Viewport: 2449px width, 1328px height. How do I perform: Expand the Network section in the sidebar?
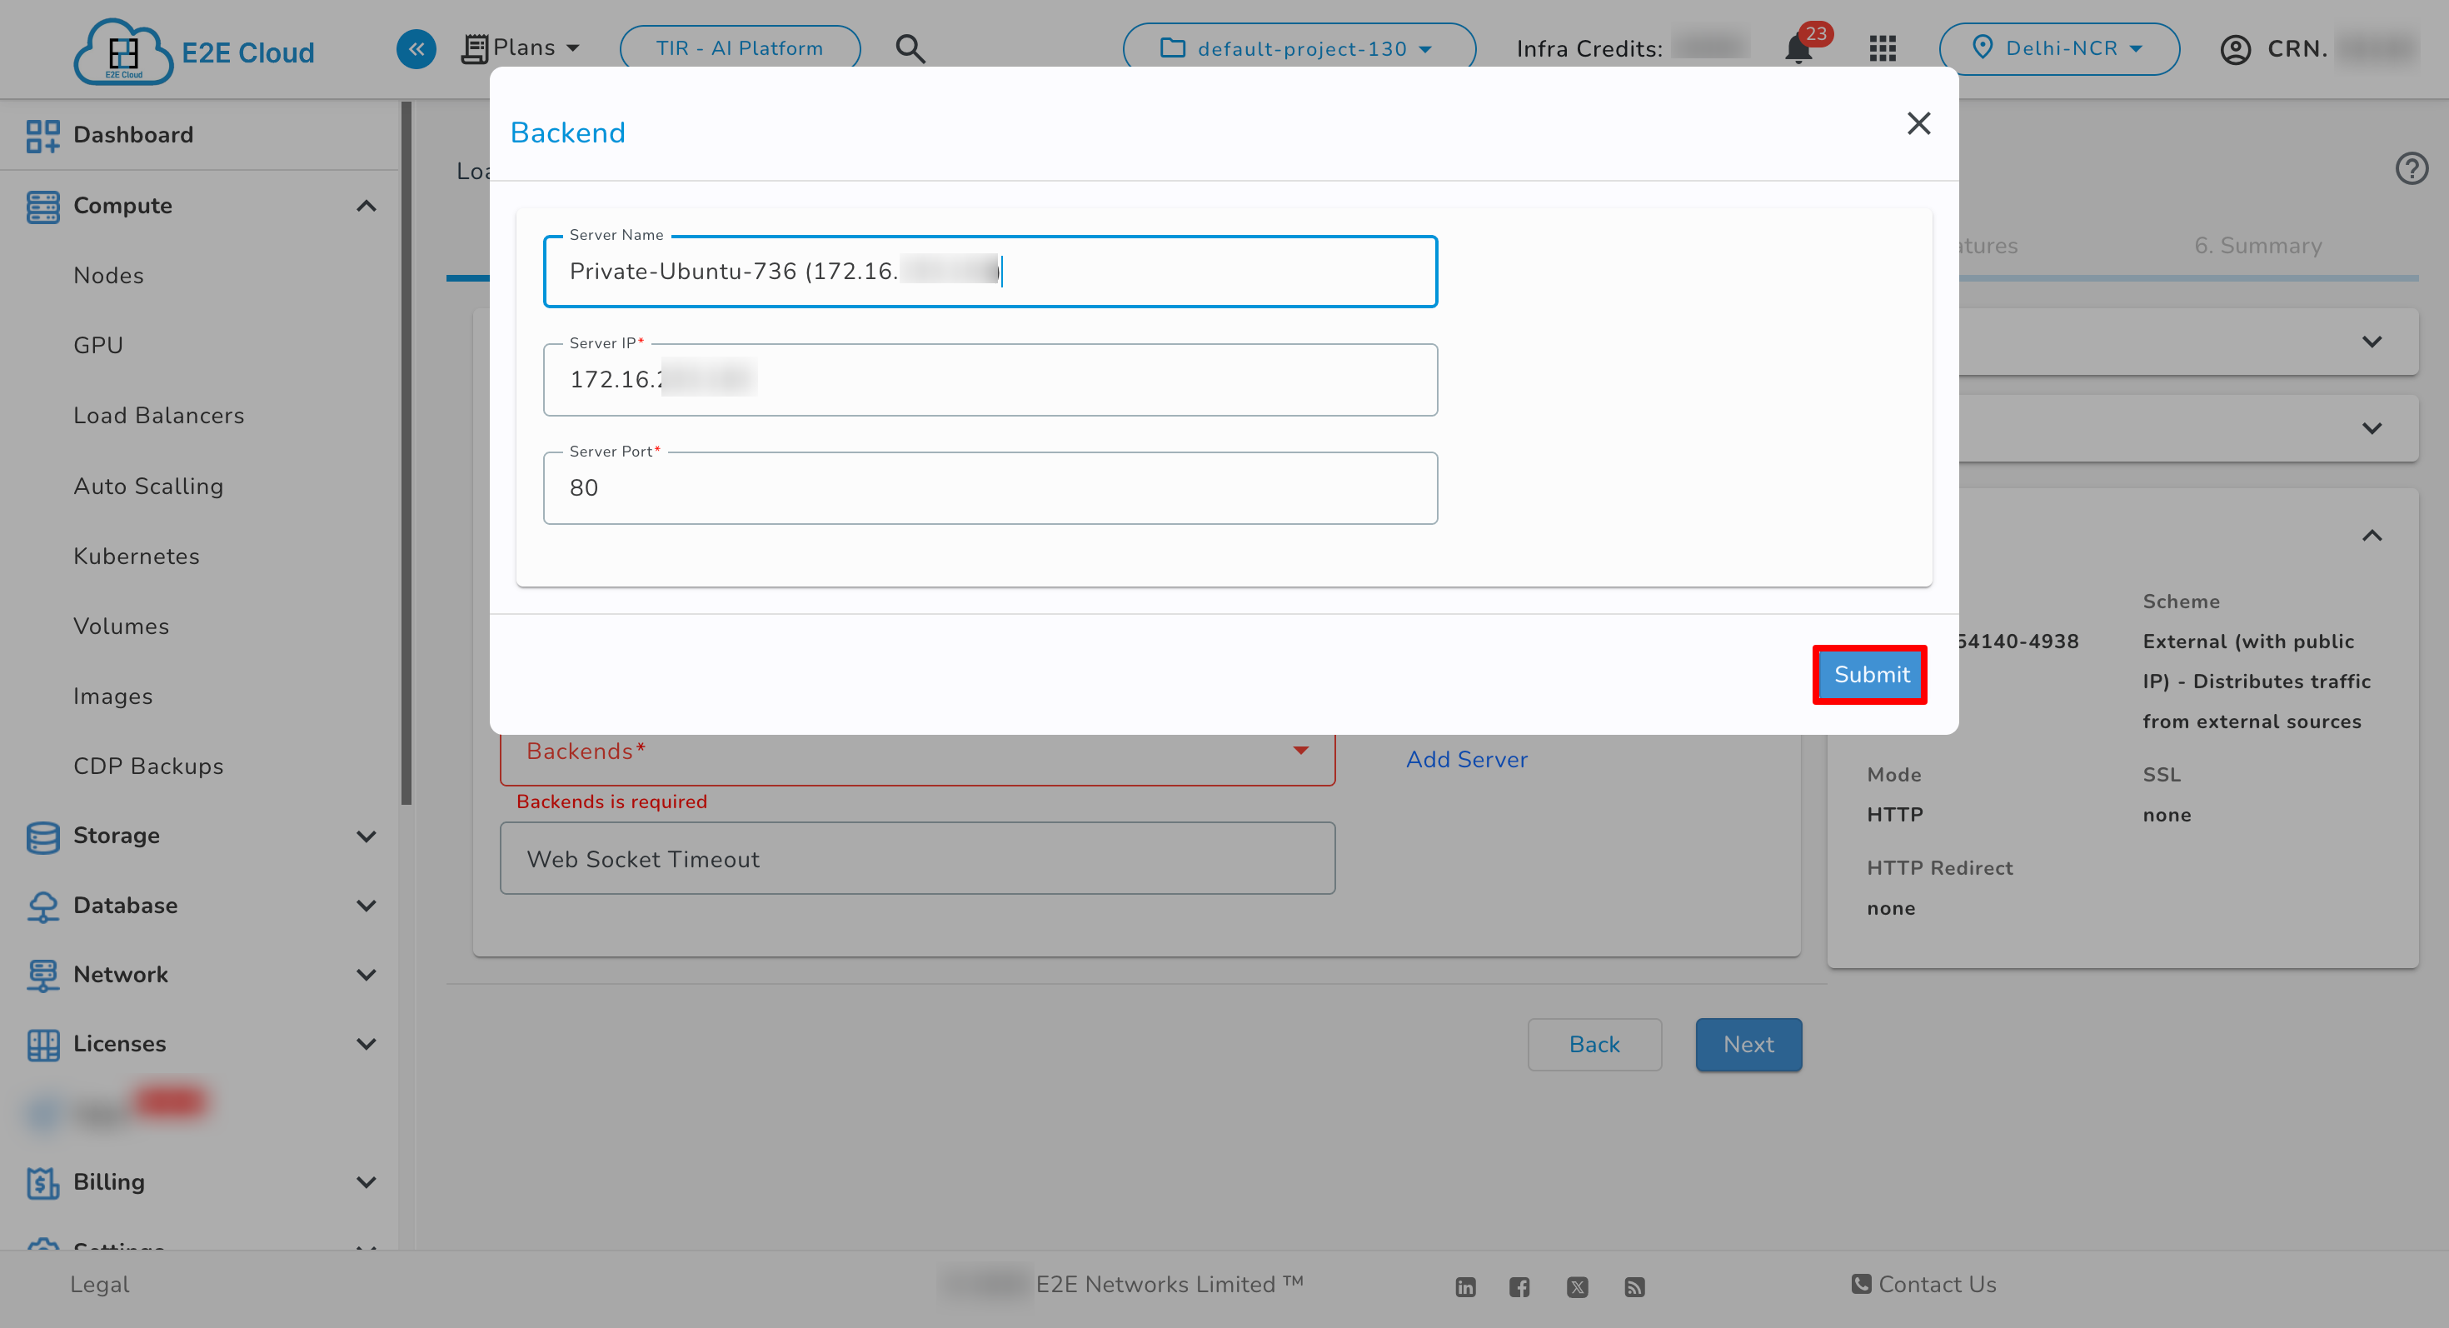click(367, 975)
